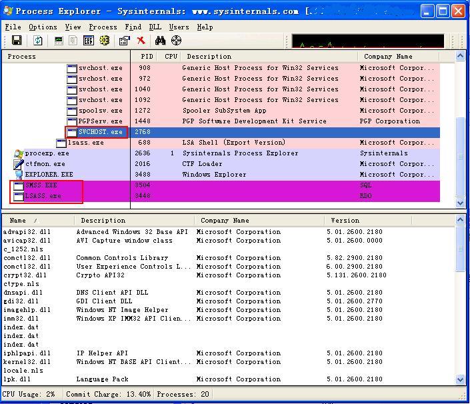Screen dimensions: 470x404
Task: Open the DLL menu
Action: click(155, 27)
